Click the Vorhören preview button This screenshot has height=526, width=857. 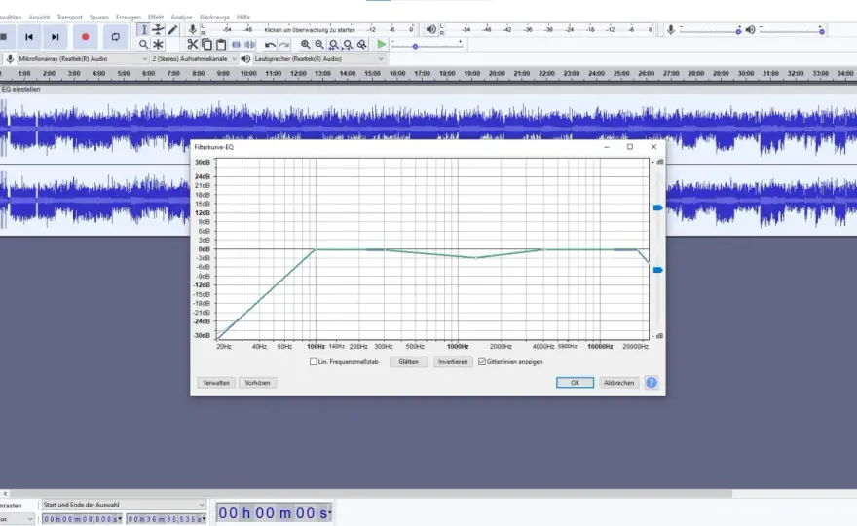tap(257, 383)
